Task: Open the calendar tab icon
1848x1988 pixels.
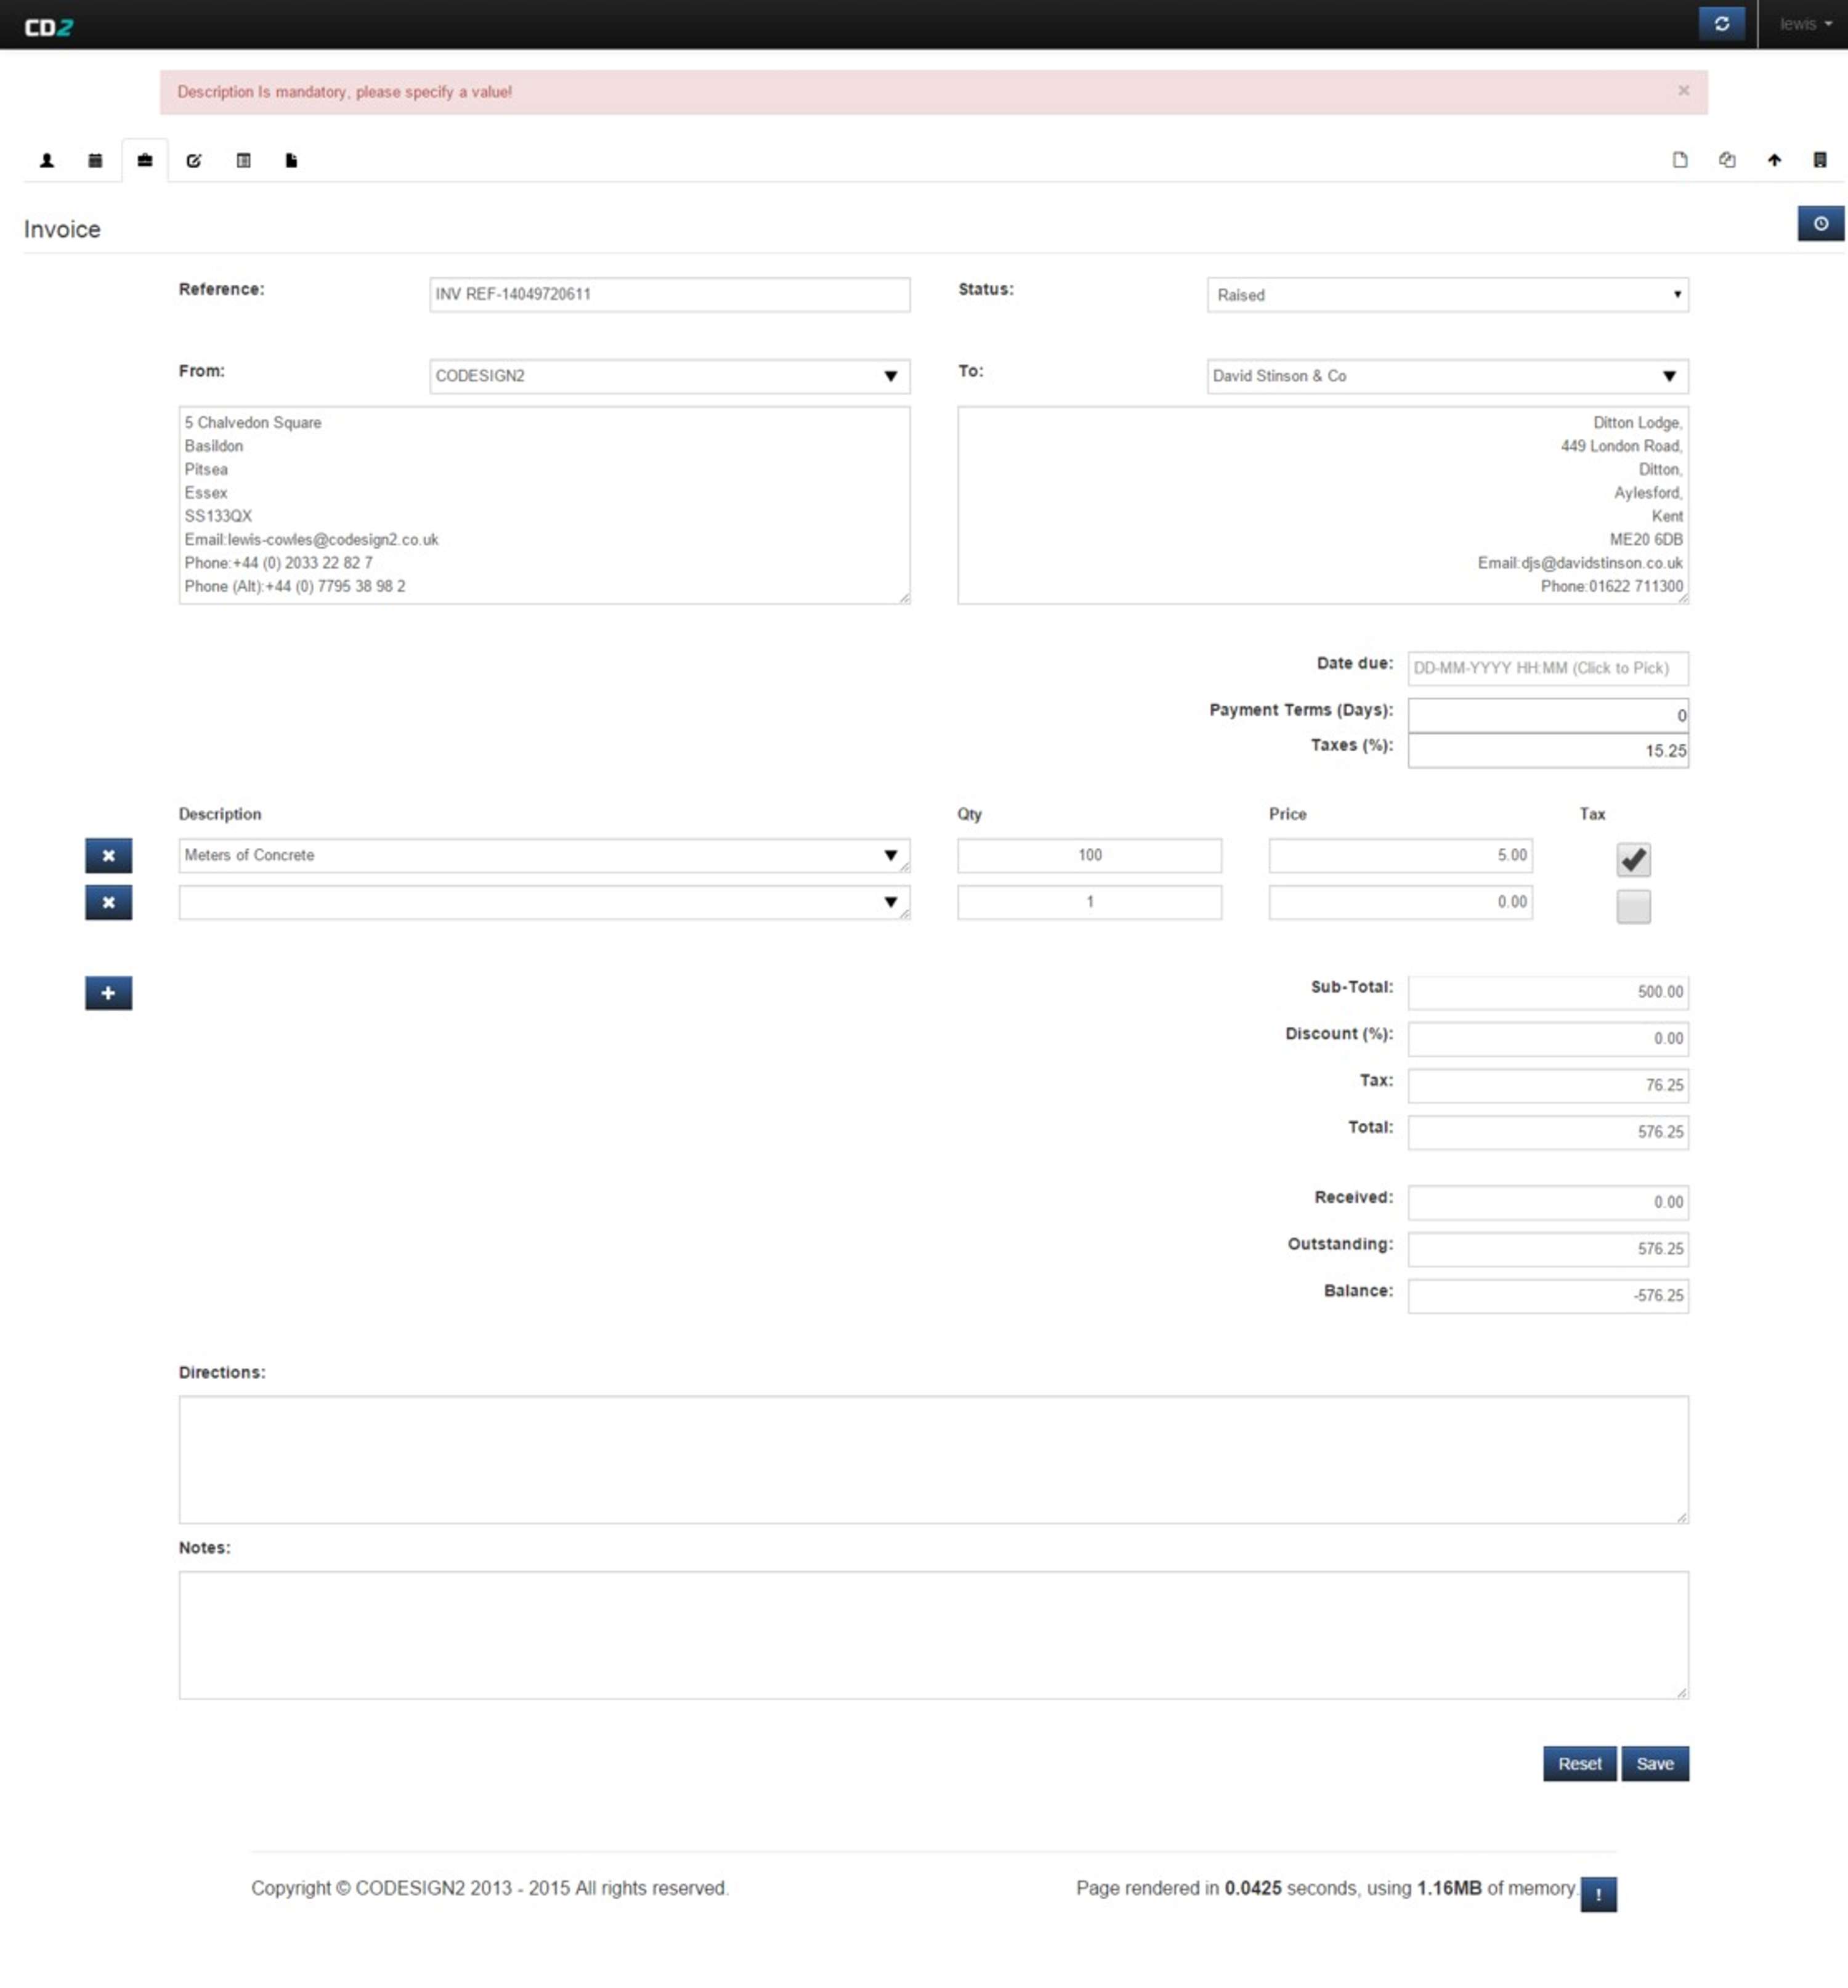Action: coord(95,160)
